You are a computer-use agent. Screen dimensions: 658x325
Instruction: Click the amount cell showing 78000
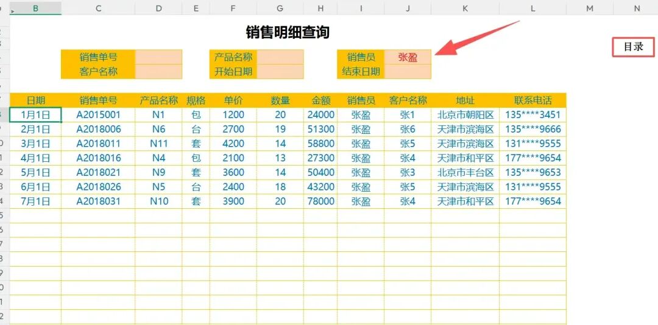[x=320, y=201]
